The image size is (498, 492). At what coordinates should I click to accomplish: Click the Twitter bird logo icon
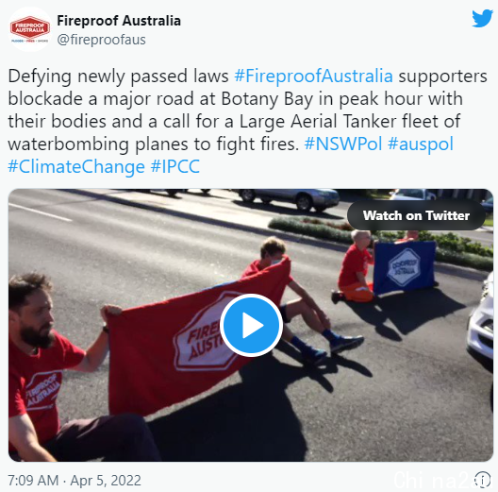tap(482, 19)
